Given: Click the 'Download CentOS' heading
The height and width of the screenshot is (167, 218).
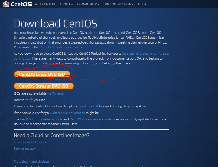Looking at the screenshot, I should click(x=55, y=24).
